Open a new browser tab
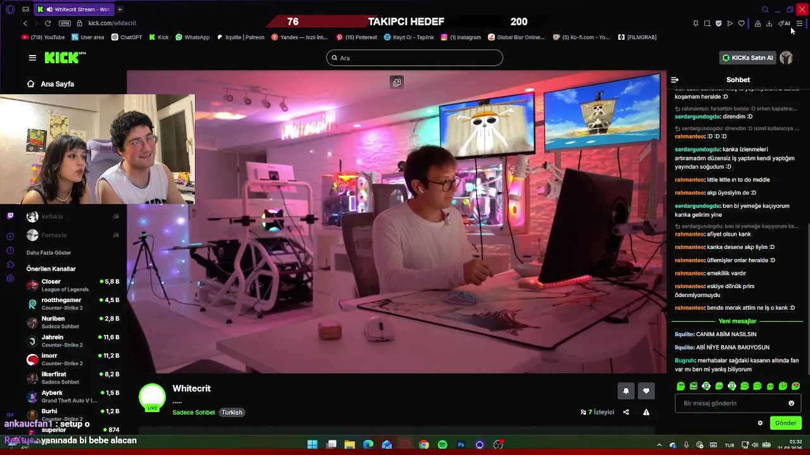 (120, 9)
